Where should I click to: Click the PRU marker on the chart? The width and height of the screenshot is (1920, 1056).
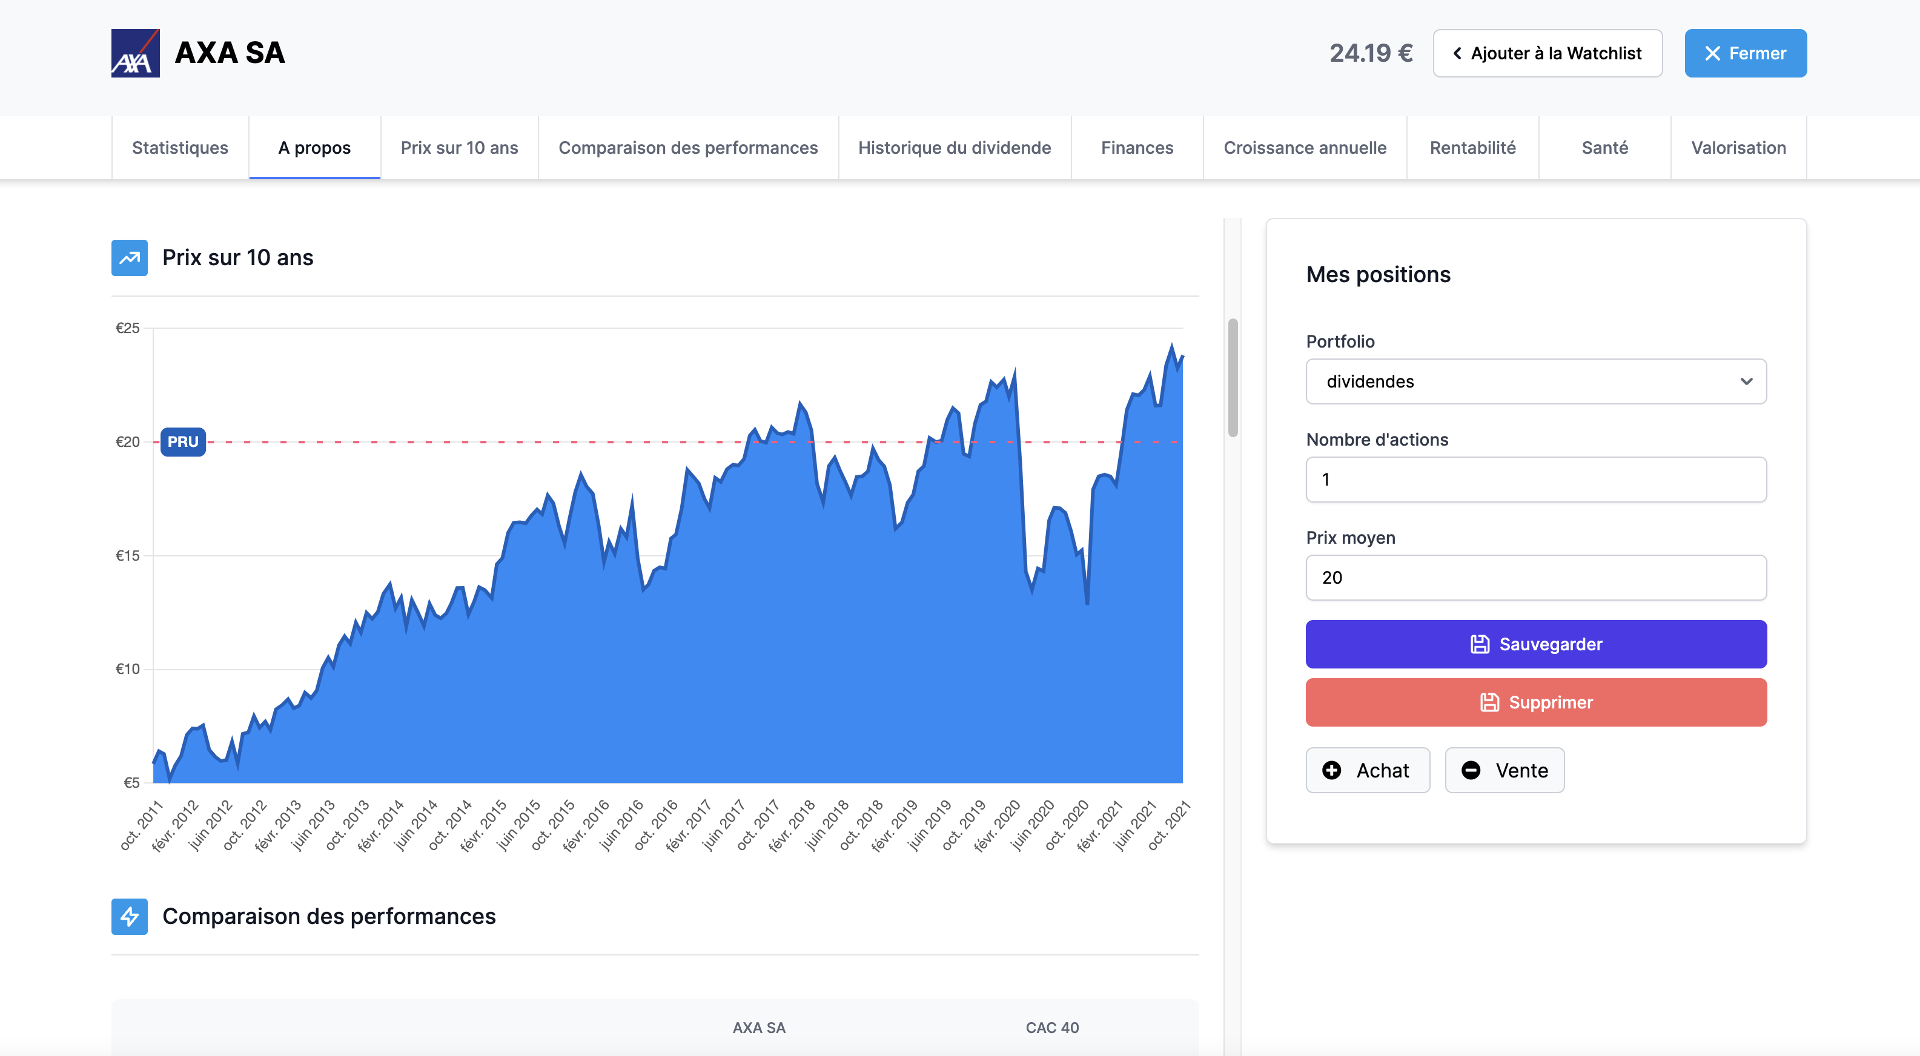click(x=182, y=442)
